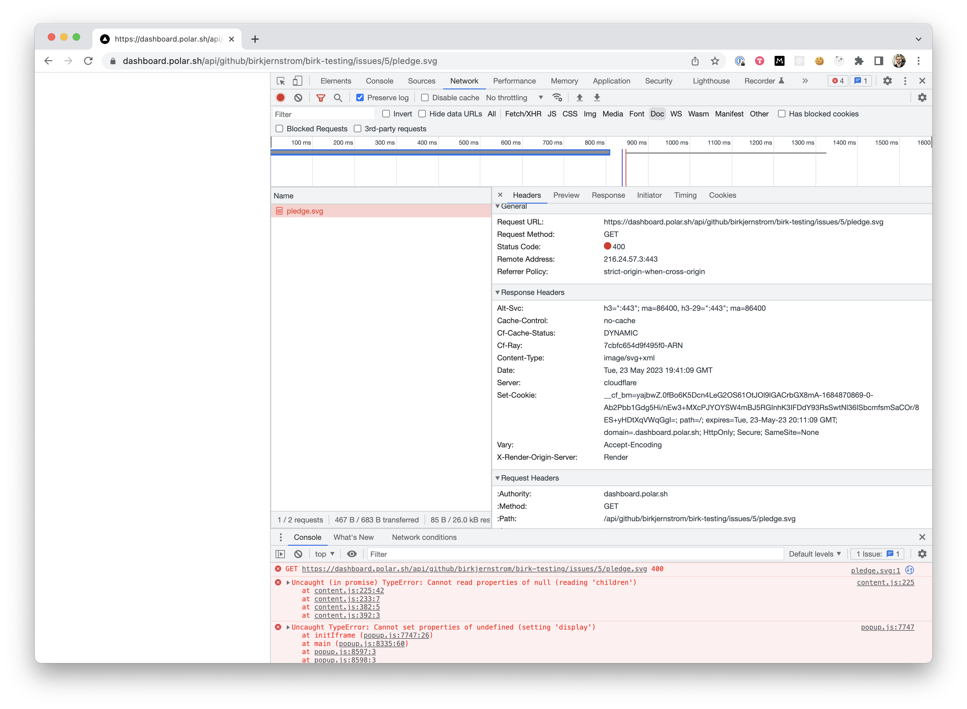Create a live expression with eye icon
Viewport: 967px width, 709px height.
pos(352,554)
